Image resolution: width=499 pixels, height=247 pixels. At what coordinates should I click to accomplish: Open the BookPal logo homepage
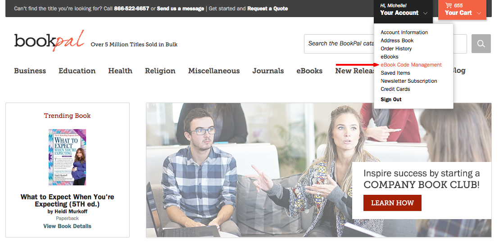click(x=50, y=40)
